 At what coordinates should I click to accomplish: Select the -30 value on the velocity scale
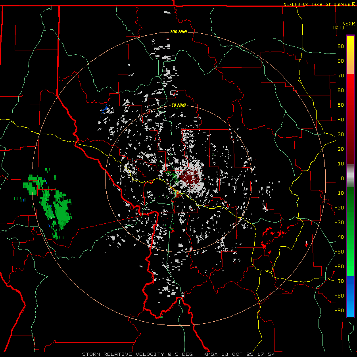pos(339,223)
